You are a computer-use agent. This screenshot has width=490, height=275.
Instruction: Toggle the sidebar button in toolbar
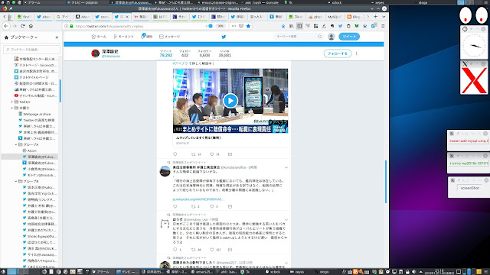299,26
